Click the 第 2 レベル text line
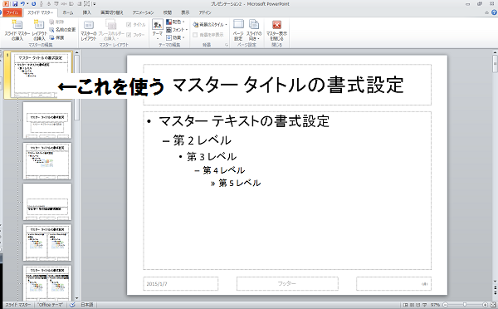 (x=203, y=140)
